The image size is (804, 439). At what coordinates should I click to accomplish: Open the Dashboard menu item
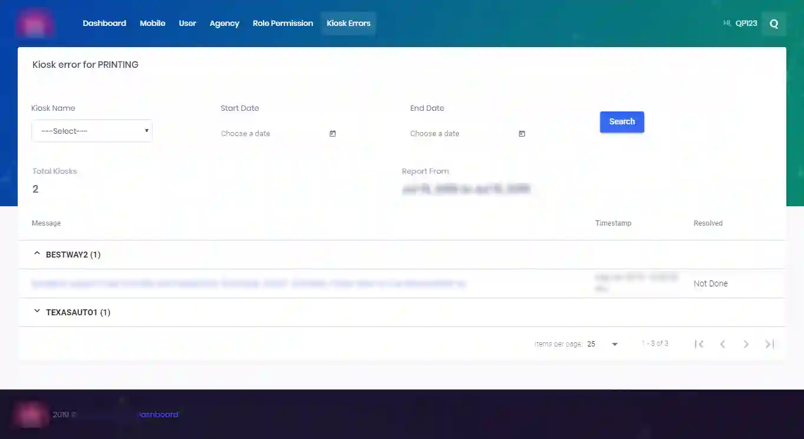pyautogui.click(x=104, y=24)
